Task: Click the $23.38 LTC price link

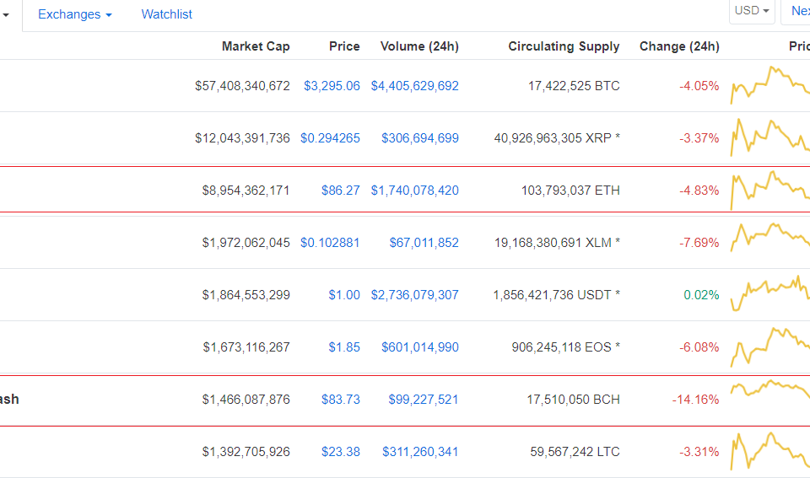Action: 340,452
